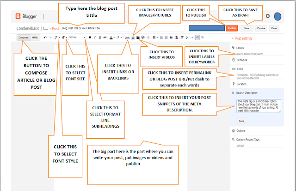Click the Search Description magnifier icon

(233, 93)
